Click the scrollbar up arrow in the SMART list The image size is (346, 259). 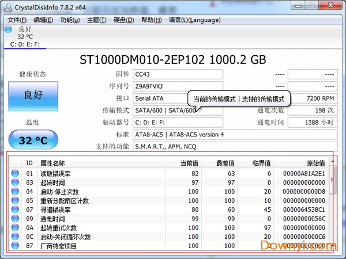pyautogui.click(x=333, y=163)
